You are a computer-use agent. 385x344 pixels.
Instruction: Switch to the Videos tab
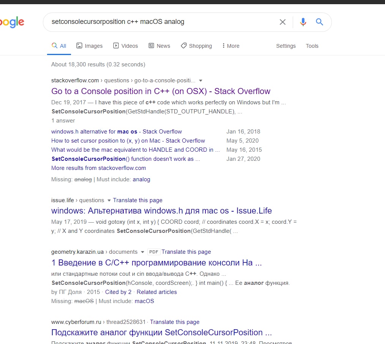(125, 46)
